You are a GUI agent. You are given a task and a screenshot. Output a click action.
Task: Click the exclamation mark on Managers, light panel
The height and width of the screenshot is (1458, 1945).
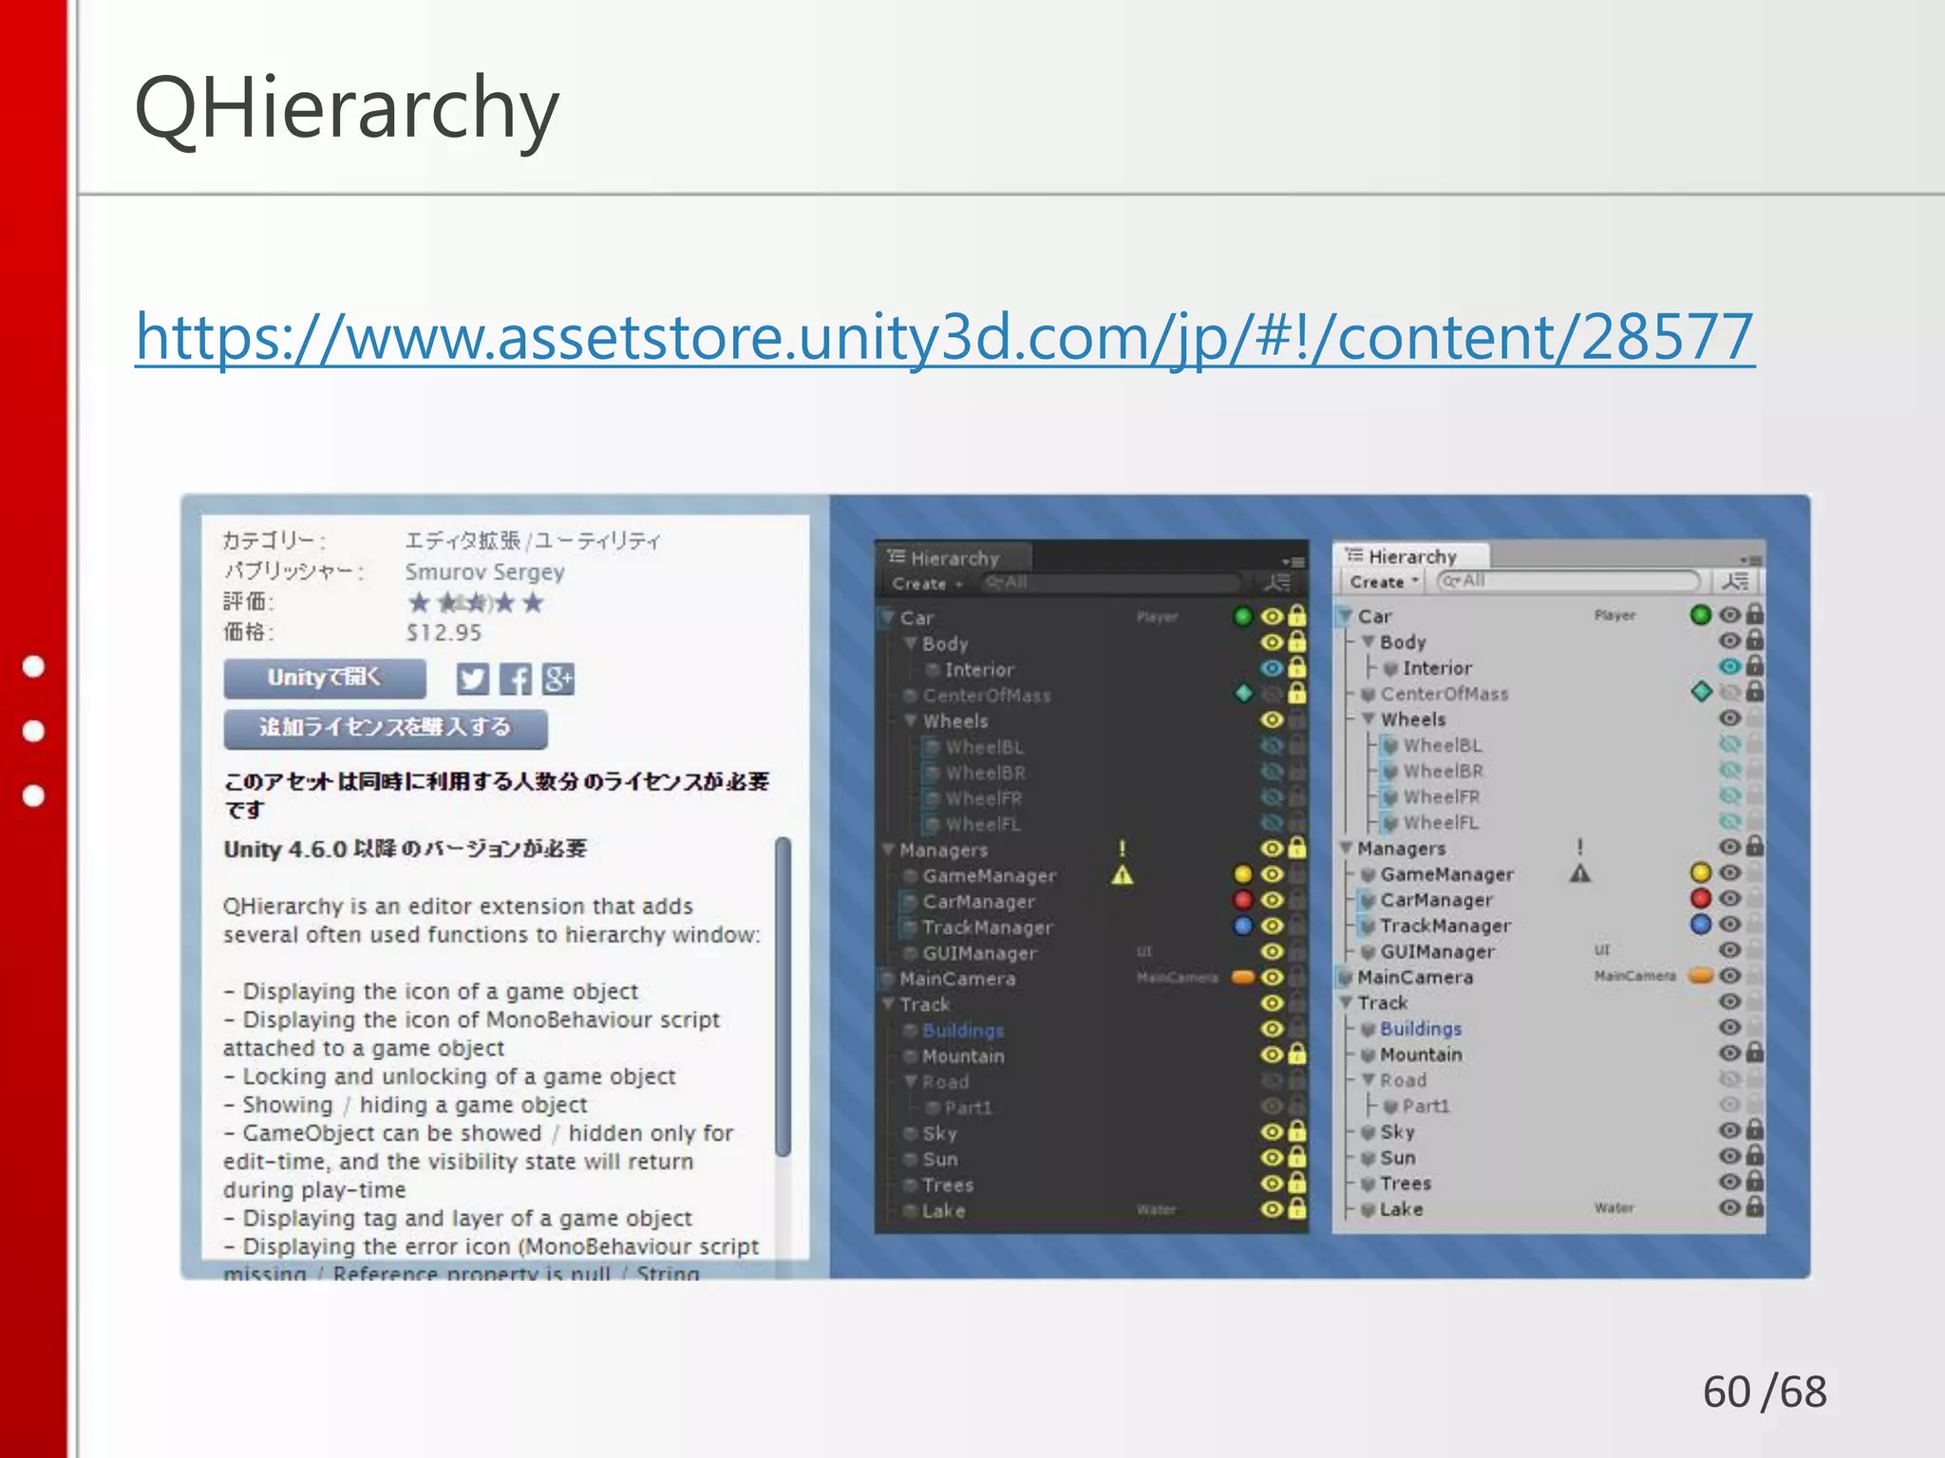pyautogui.click(x=1579, y=846)
